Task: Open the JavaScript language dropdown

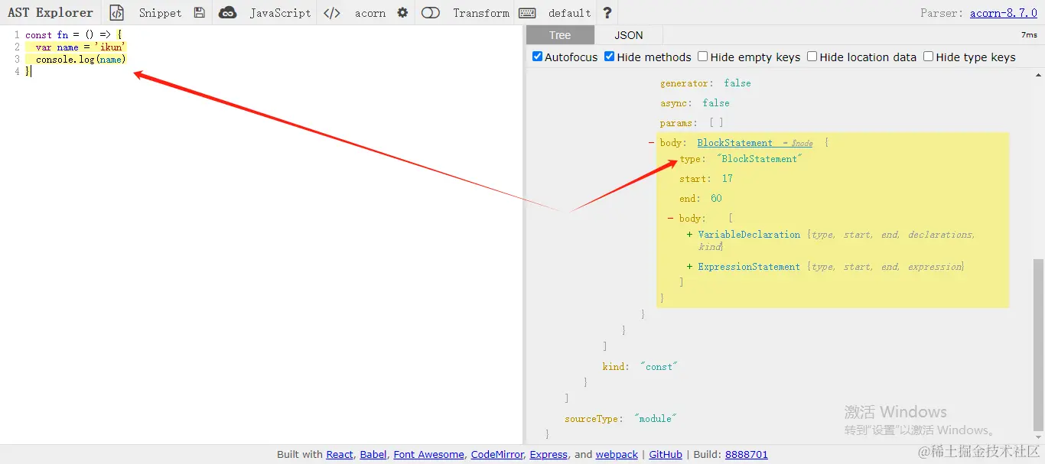Action: click(x=280, y=13)
